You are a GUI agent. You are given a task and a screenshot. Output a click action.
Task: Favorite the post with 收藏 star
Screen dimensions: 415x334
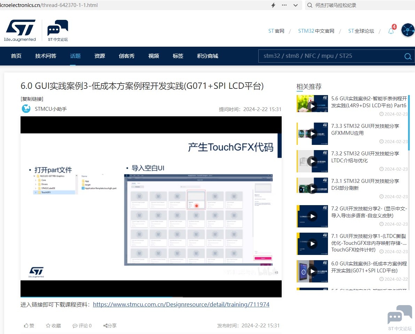(53, 326)
